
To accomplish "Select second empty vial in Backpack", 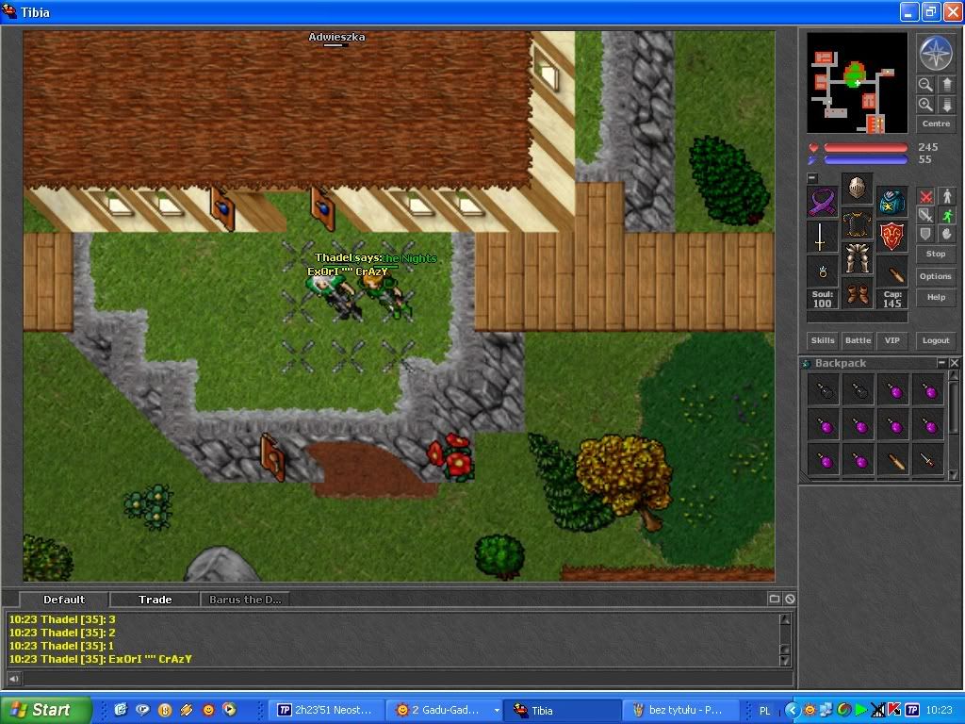I will pos(859,391).
